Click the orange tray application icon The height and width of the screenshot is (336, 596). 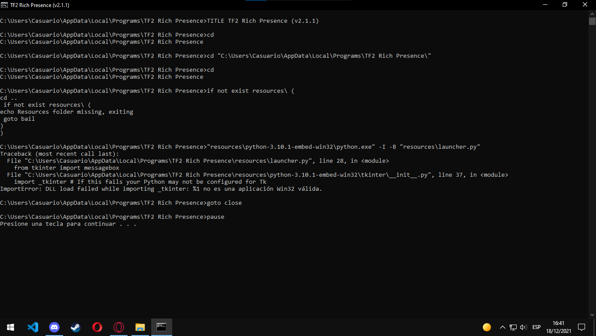tap(486, 327)
